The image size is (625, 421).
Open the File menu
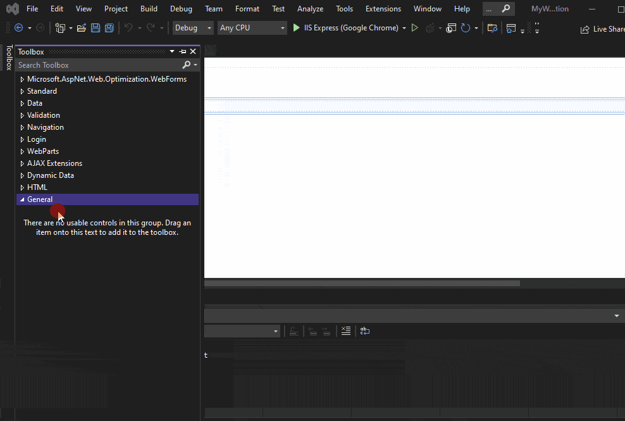click(x=32, y=8)
